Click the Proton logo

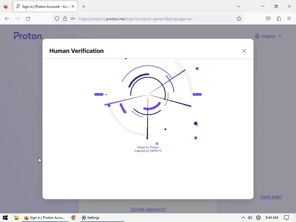28,36
